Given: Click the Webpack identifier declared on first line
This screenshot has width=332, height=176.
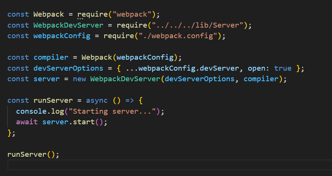Looking at the screenshot, I should pos(49,14).
